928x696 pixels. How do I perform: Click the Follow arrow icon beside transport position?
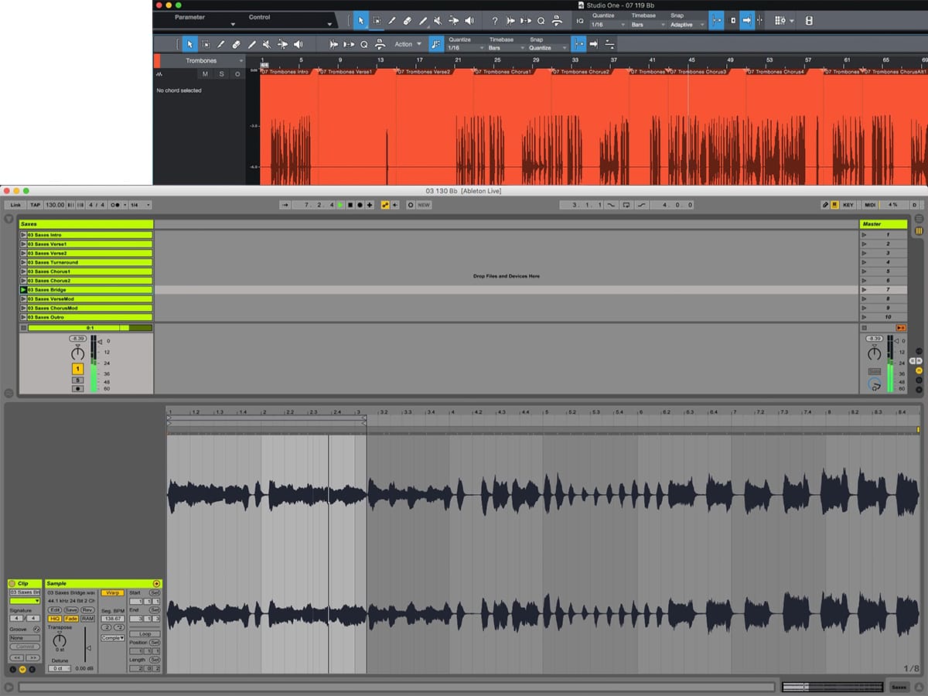286,205
